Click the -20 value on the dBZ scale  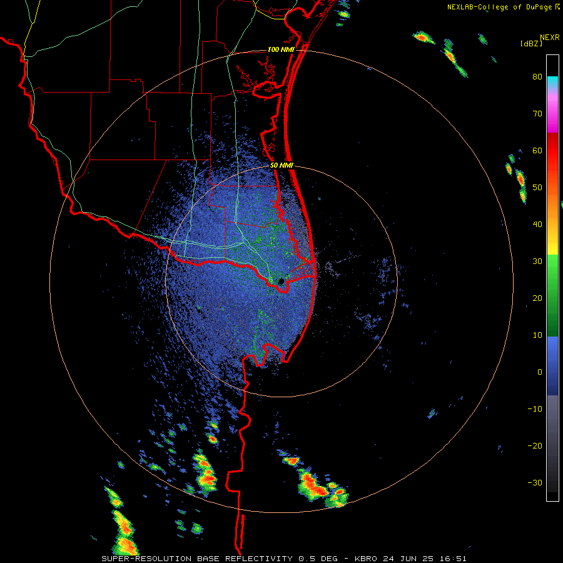pyautogui.click(x=535, y=446)
